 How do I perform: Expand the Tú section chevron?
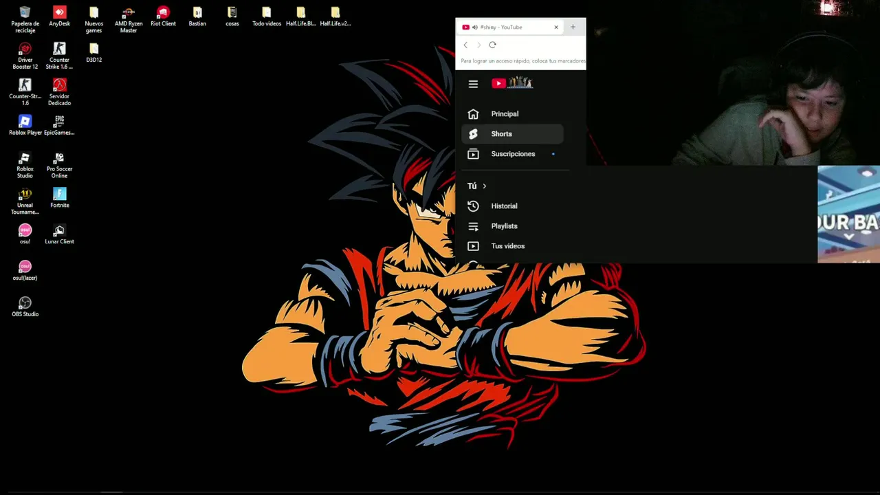[484, 186]
